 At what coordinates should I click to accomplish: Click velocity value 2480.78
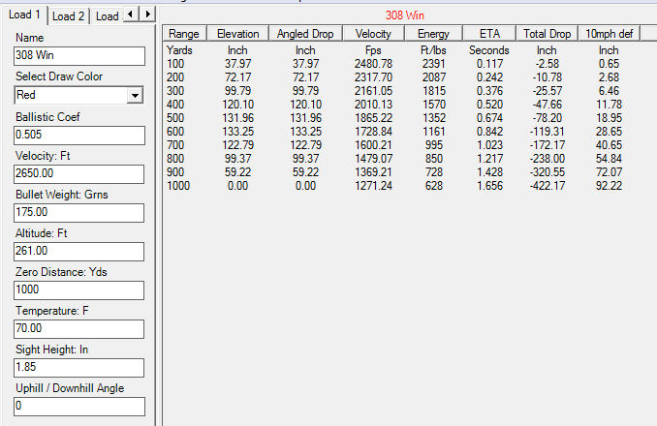pos(373,64)
